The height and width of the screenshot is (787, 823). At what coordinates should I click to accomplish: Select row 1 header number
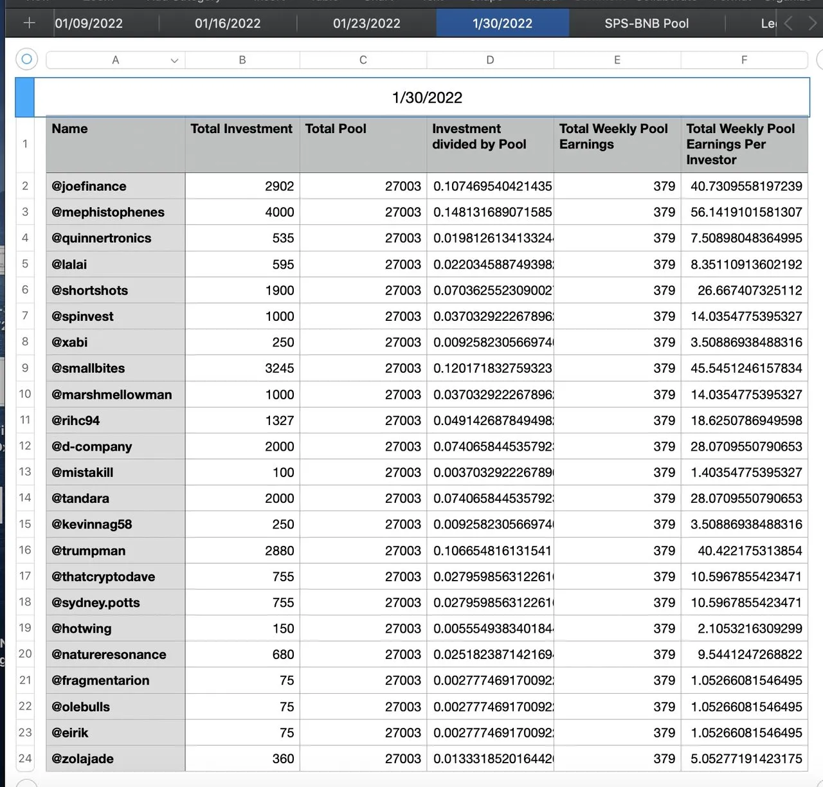click(25, 144)
